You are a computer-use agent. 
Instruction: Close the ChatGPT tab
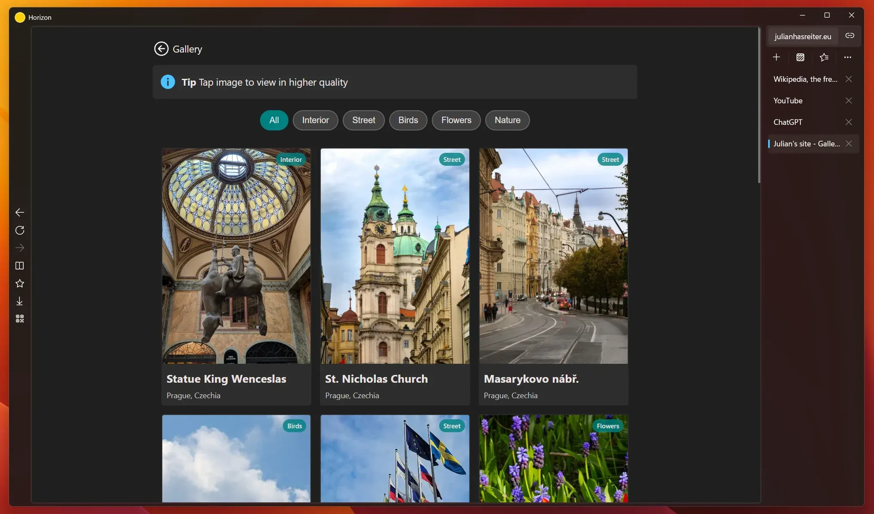pyautogui.click(x=849, y=122)
